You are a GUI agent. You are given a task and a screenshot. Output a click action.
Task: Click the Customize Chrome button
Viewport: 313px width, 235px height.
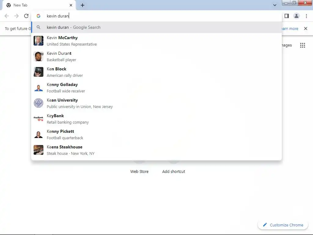[x=283, y=225]
